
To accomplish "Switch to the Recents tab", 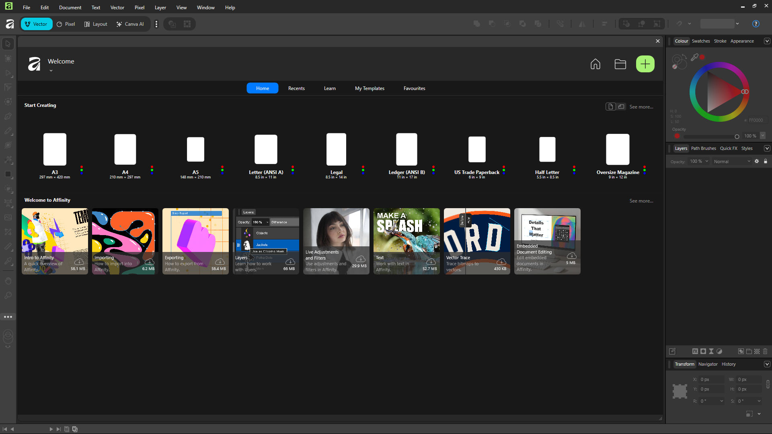I will pos(296,88).
